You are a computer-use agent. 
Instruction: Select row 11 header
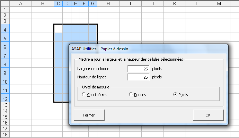[5, 89]
